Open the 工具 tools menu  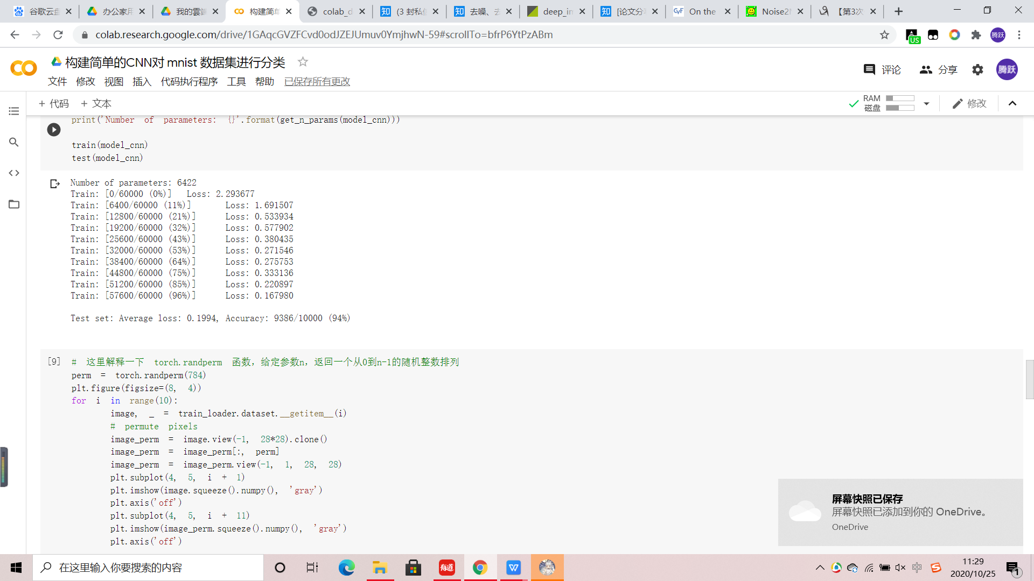coord(236,82)
